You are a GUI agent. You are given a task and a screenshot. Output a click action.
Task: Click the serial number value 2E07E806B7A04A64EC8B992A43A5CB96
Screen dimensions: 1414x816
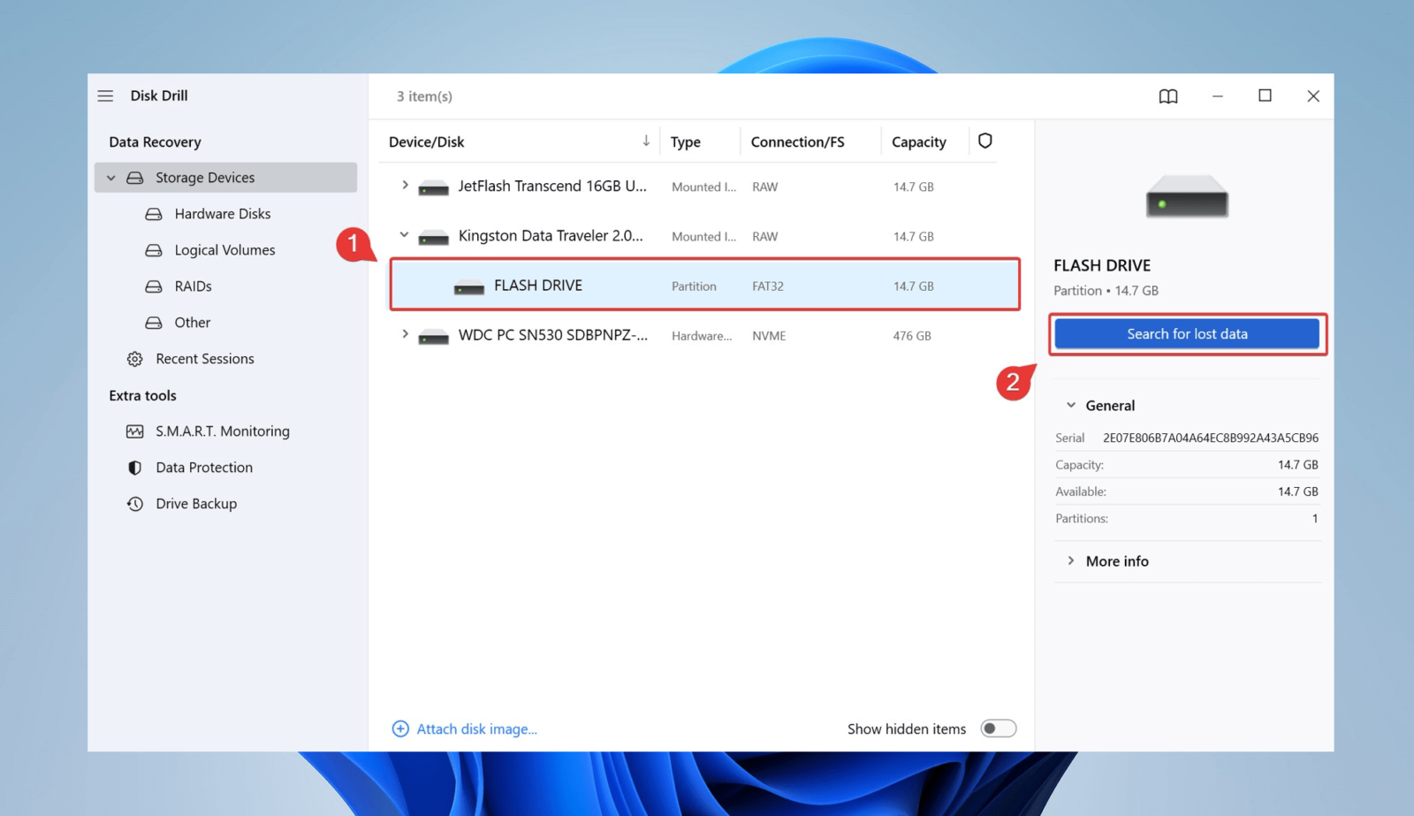[1211, 438]
